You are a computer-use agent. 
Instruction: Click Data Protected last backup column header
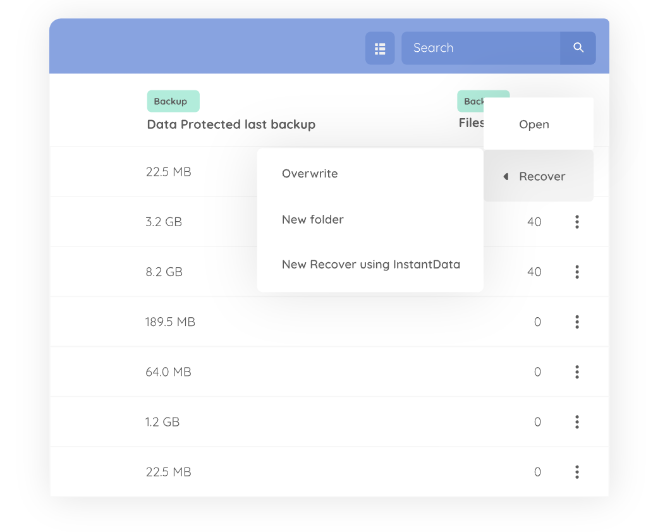[x=231, y=124]
